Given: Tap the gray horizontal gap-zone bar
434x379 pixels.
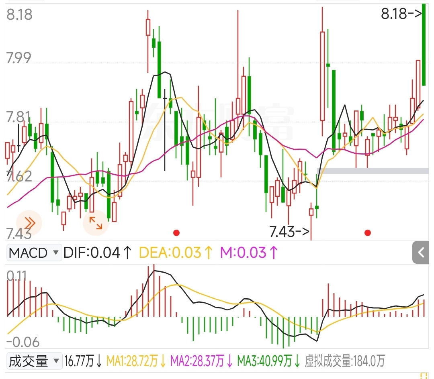Looking at the screenshot, I should (373, 171).
